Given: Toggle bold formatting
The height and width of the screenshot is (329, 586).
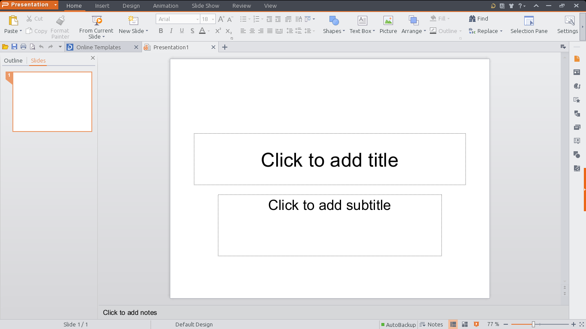Looking at the screenshot, I should [x=161, y=31].
